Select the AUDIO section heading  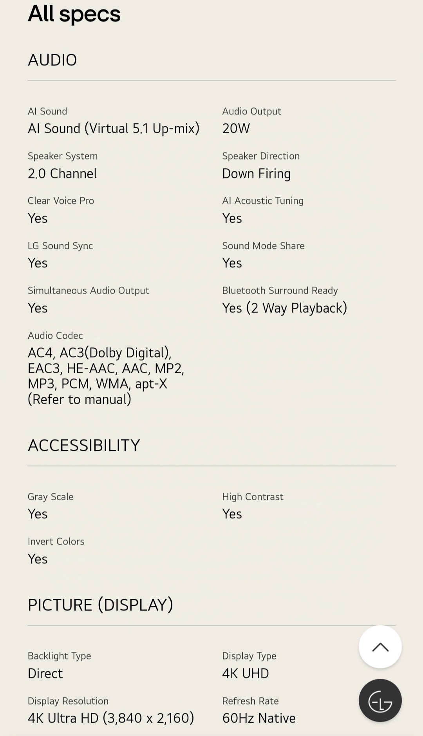click(52, 60)
